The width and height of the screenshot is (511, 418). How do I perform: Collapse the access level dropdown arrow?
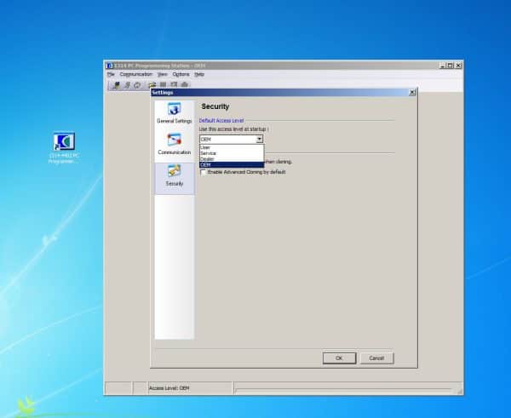(259, 139)
